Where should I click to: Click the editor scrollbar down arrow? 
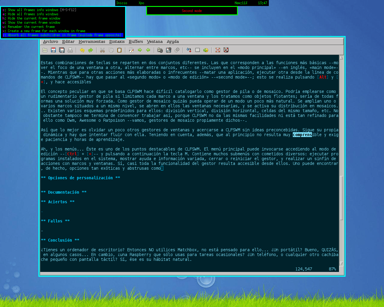[x=341, y=264]
